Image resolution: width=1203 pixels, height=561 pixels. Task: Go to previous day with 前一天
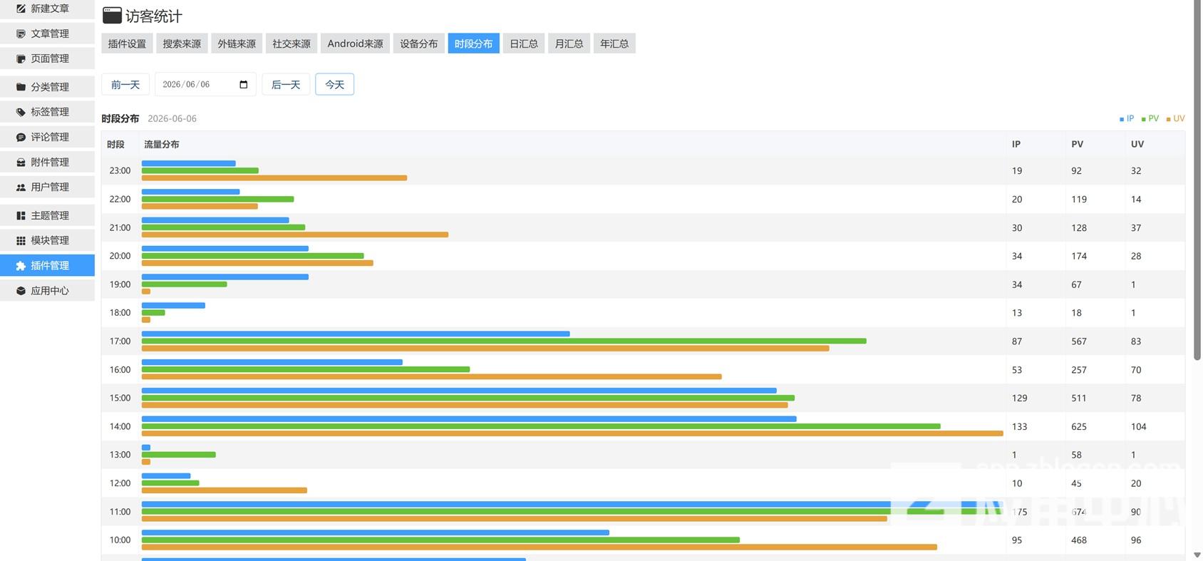tap(125, 84)
